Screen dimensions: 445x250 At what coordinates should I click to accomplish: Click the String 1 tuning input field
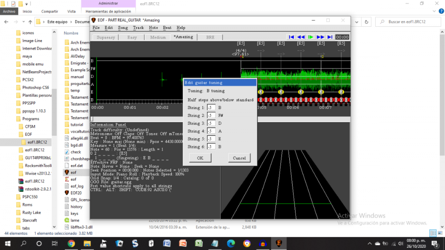[211, 108]
